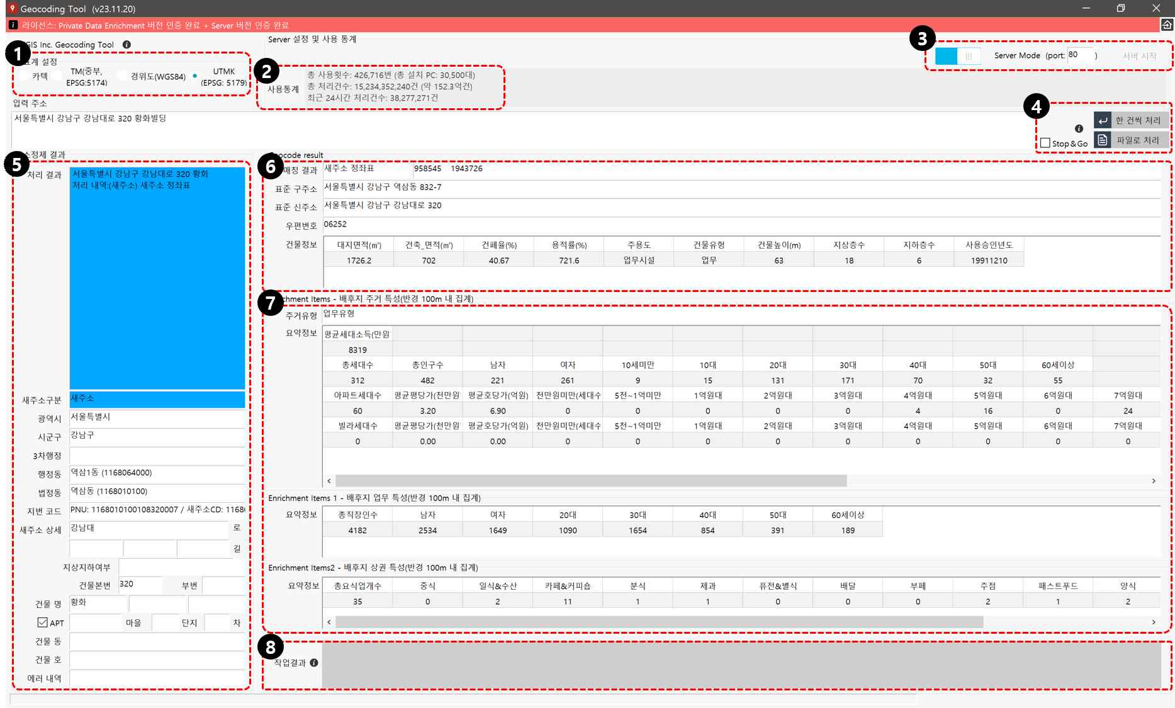Click the 지번 코드 PNU field
The height and width of the screenshot is (708, 1175).
[157, 510]
